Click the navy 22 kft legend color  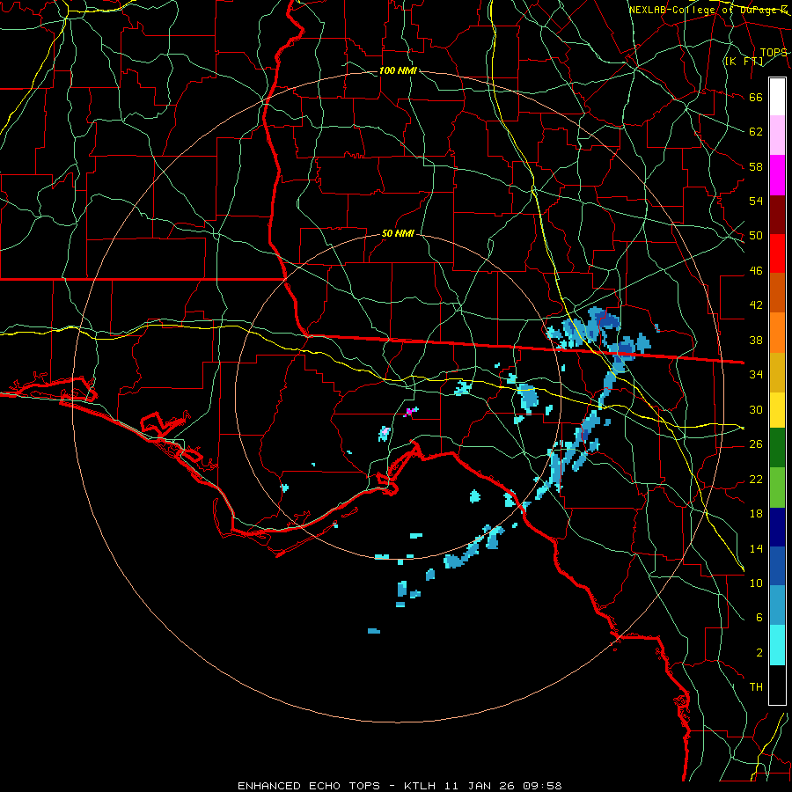777,527
